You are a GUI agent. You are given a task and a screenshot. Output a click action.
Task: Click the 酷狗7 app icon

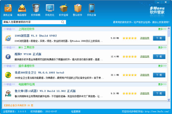pos(8,57)
